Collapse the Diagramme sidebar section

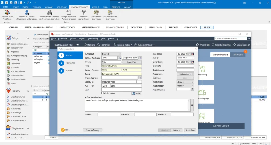click(x=28, y=128)
